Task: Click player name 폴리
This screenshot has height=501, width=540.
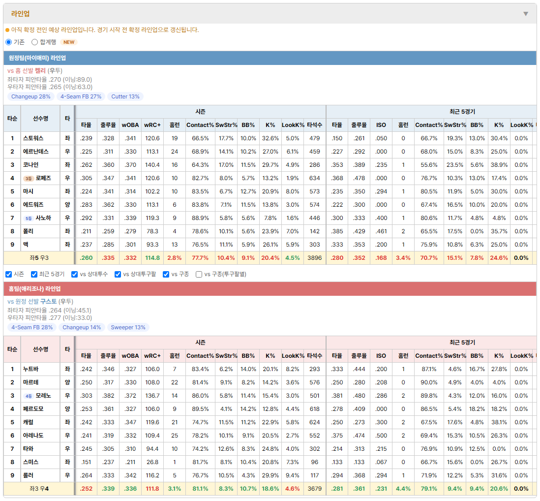Action: tap(28, 231)
